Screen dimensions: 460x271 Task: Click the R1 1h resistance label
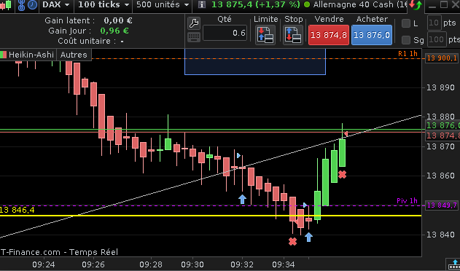click(408, 54)
